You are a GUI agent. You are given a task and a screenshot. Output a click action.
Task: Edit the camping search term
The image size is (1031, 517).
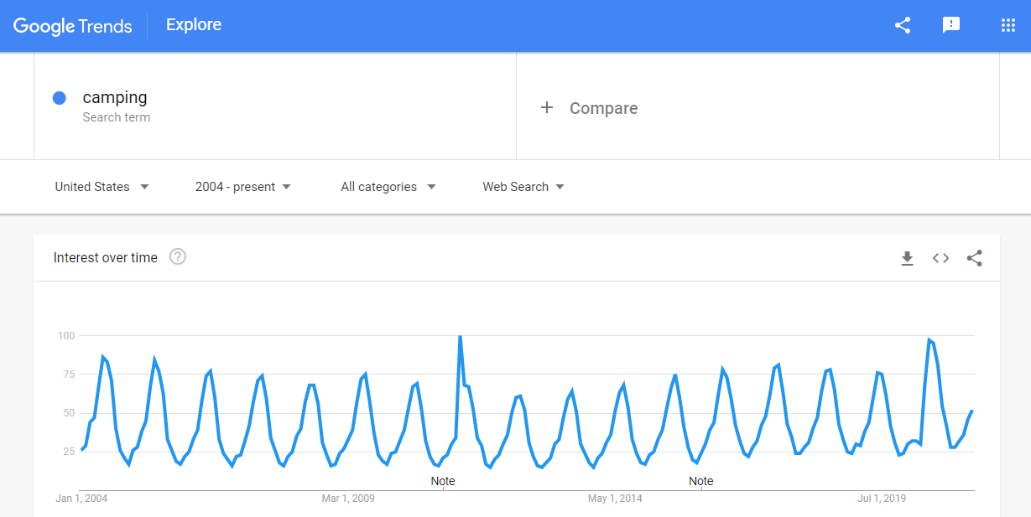tap(115, 97)
